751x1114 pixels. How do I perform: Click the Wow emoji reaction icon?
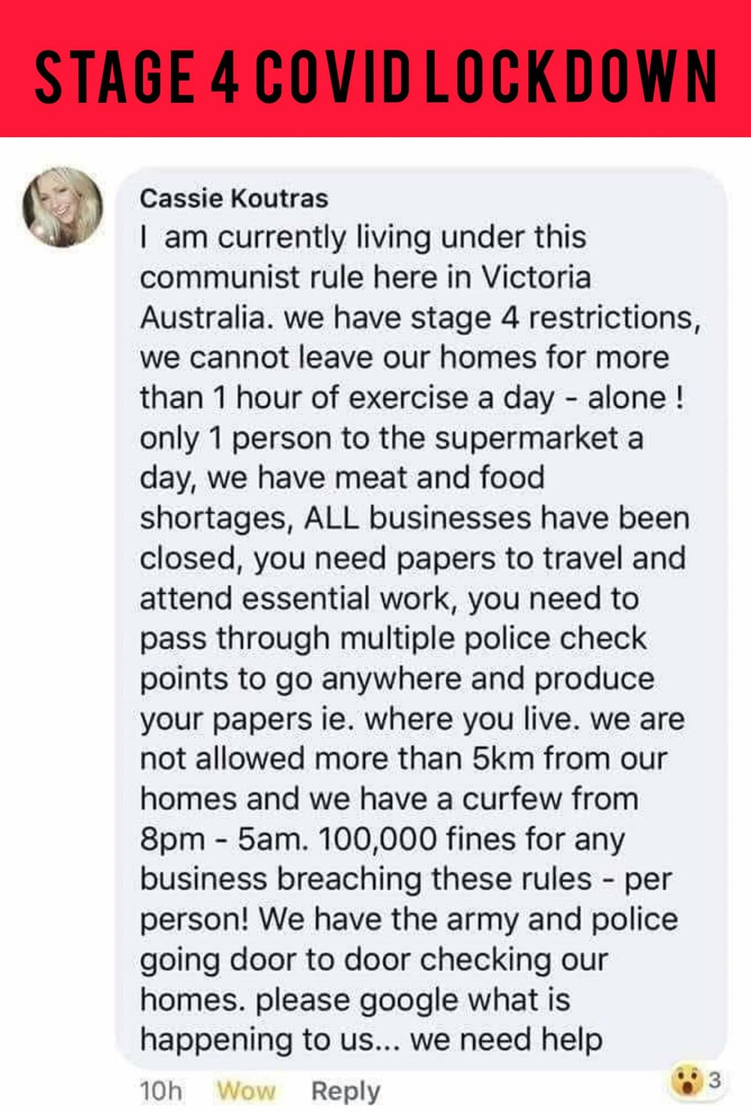[687, 1080]
